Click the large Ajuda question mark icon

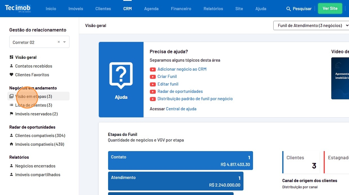121,76
